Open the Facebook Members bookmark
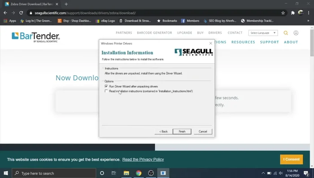The height and width of the screenshot is (178, 314). pos(190,21)
